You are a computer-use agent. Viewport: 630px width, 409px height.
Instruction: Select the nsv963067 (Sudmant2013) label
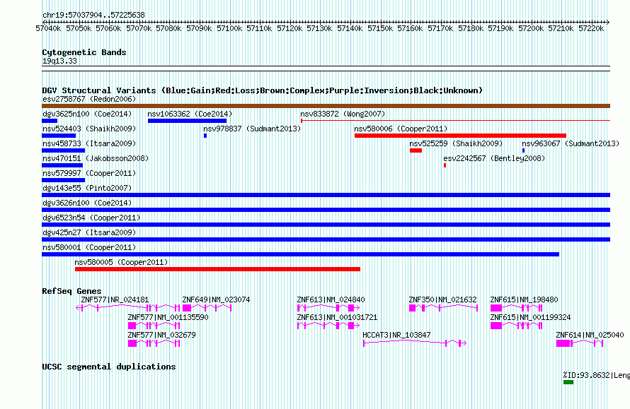pyautogui.click(x=571, y=143)
